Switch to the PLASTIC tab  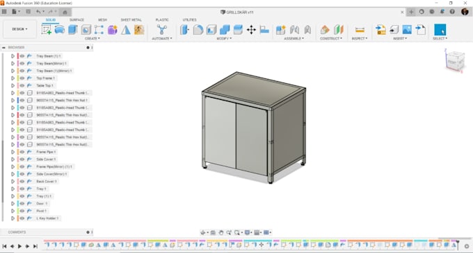[162, 20]
